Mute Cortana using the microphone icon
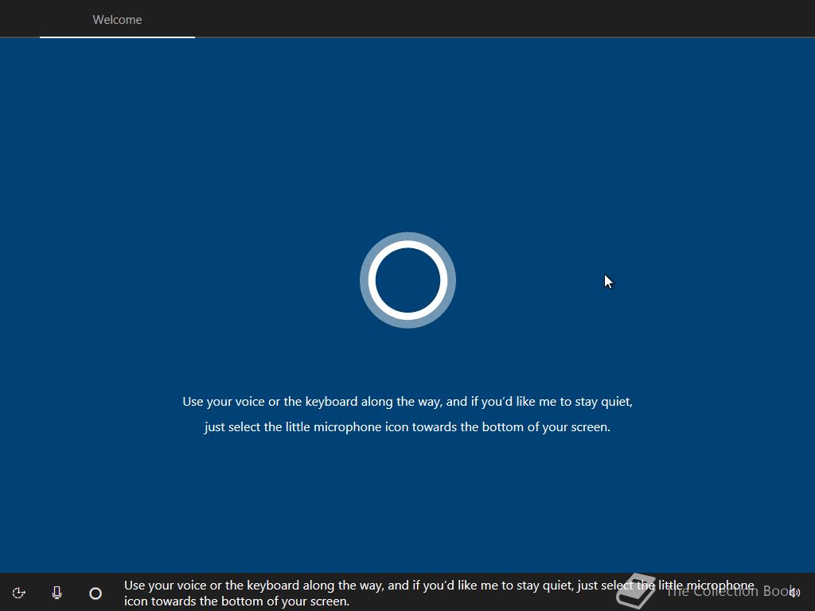 pyautogui.click(x=57, y=593)
